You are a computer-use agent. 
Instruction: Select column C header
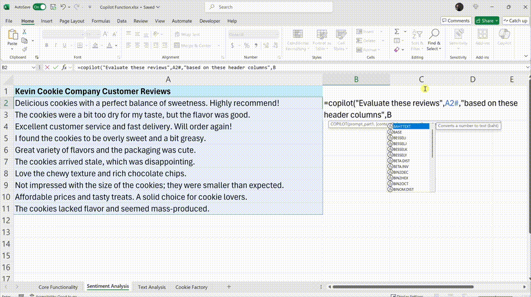coord(421,80)
